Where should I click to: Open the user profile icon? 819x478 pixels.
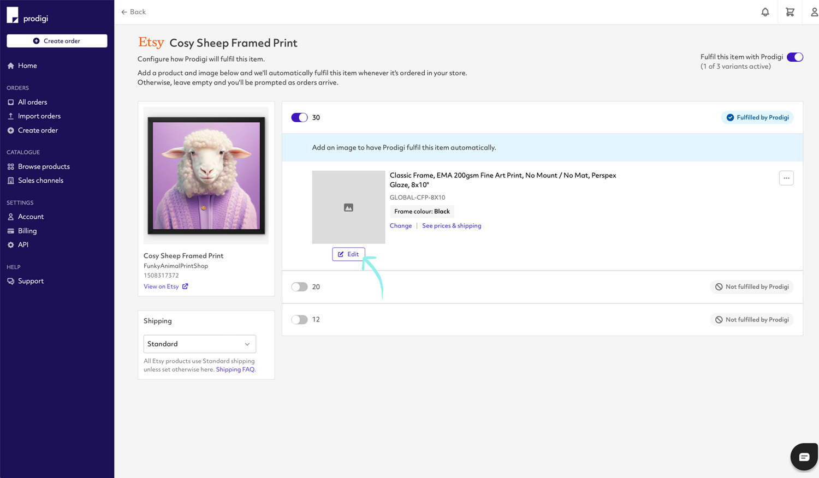[x=814, y=11]
